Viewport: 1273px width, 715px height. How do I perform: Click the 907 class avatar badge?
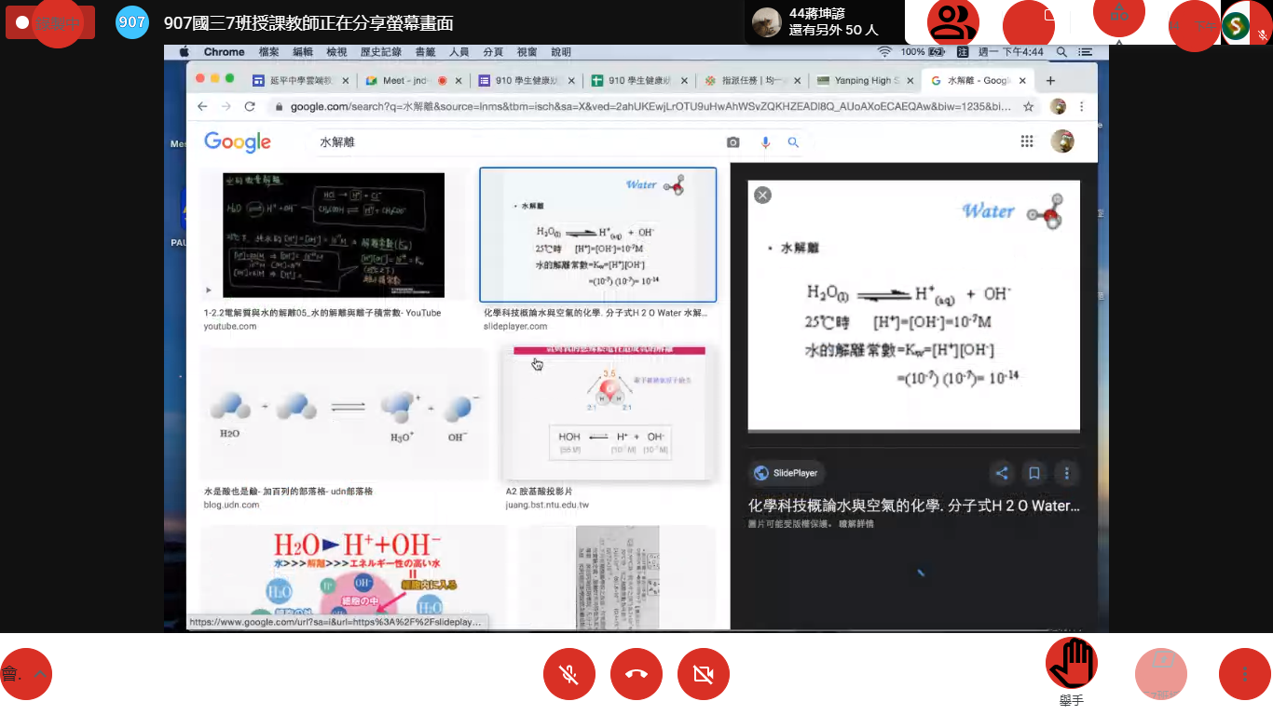click(132, 22)
